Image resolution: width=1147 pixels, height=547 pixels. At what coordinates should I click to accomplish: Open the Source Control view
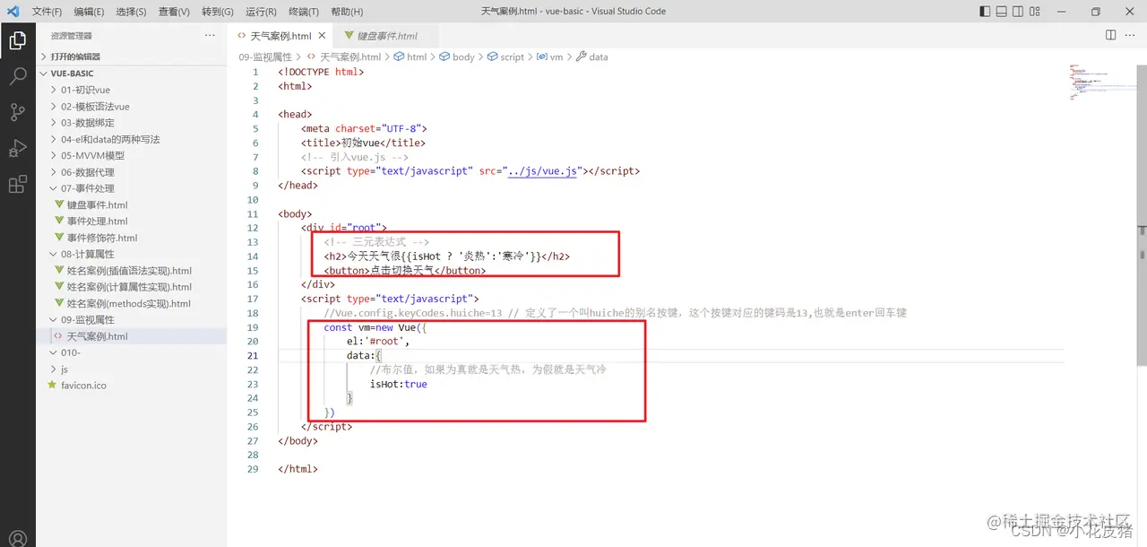click(x=17, y=112)
